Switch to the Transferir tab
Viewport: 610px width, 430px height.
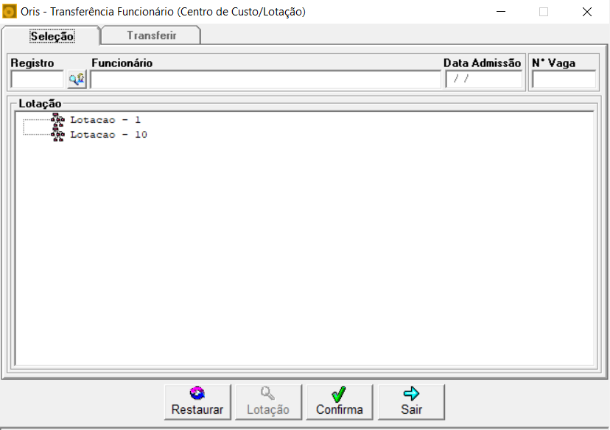[151, 35]
